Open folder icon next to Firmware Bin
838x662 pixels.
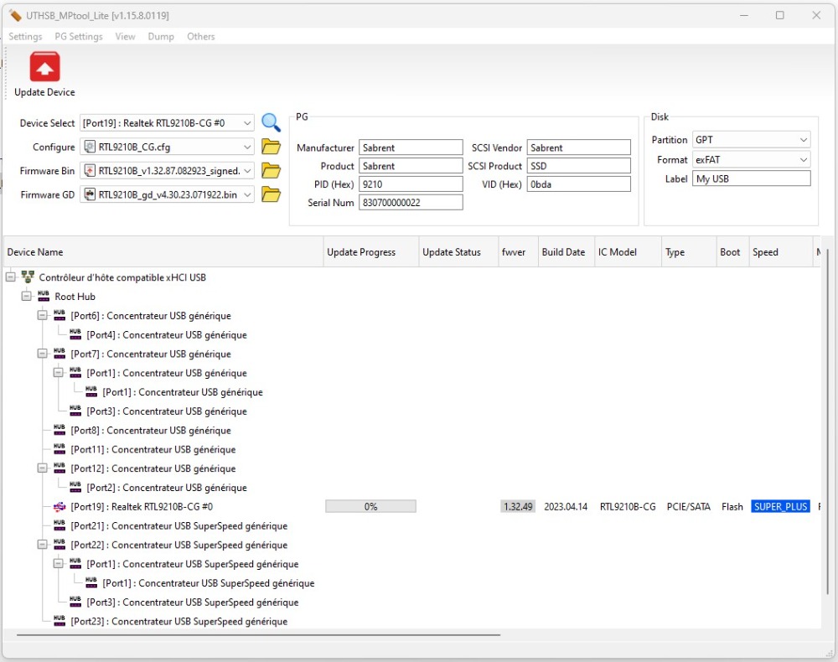[x=271, y=171]
